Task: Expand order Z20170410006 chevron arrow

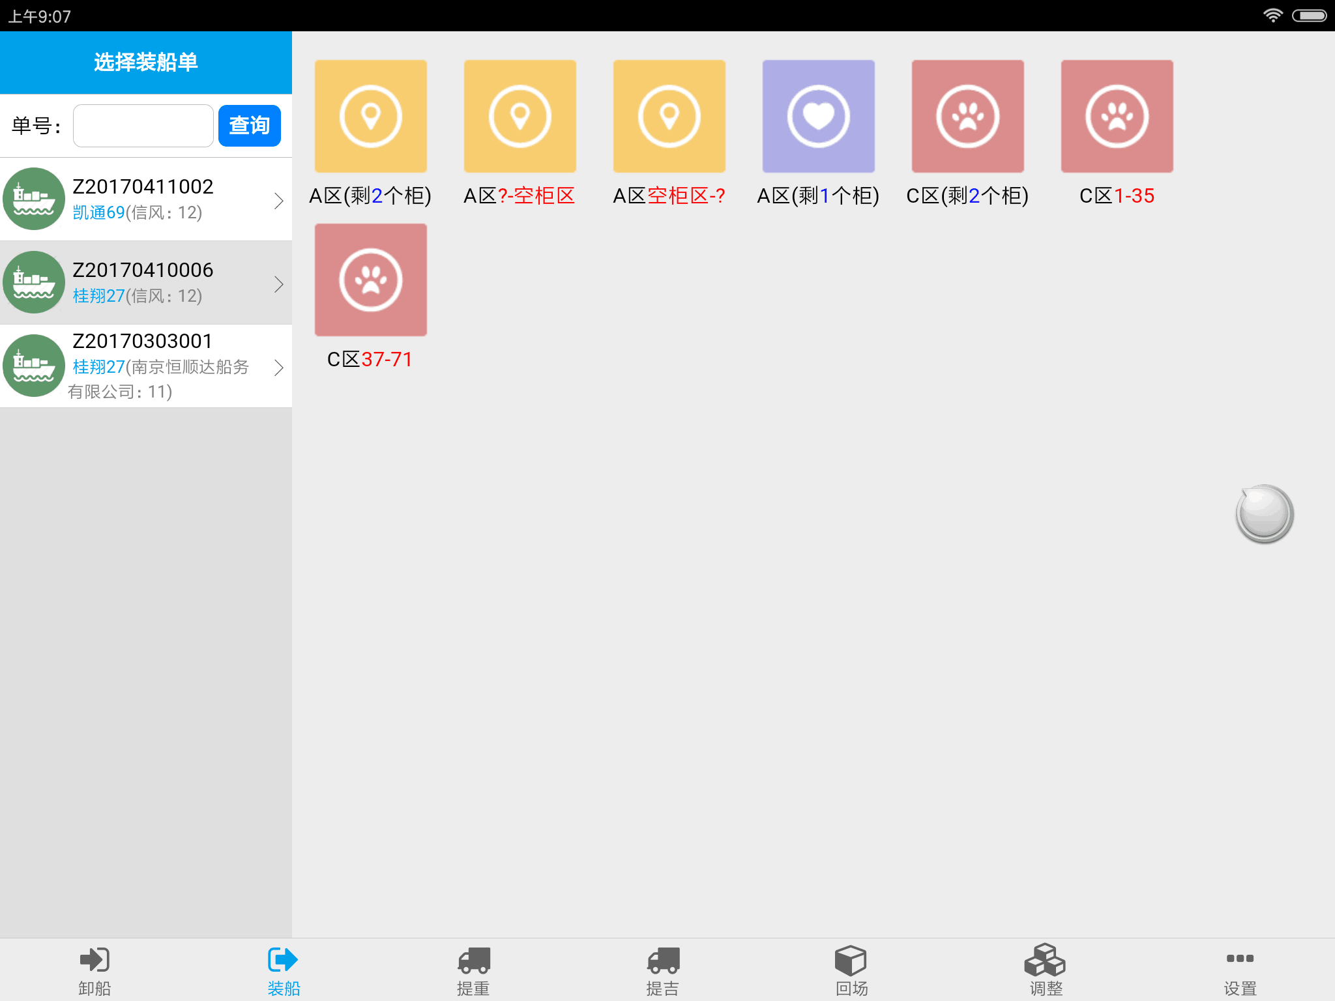Action: 278,284
